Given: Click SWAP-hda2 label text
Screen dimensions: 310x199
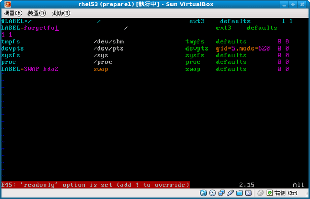Looking at the screenshot, I should (41, 69).
